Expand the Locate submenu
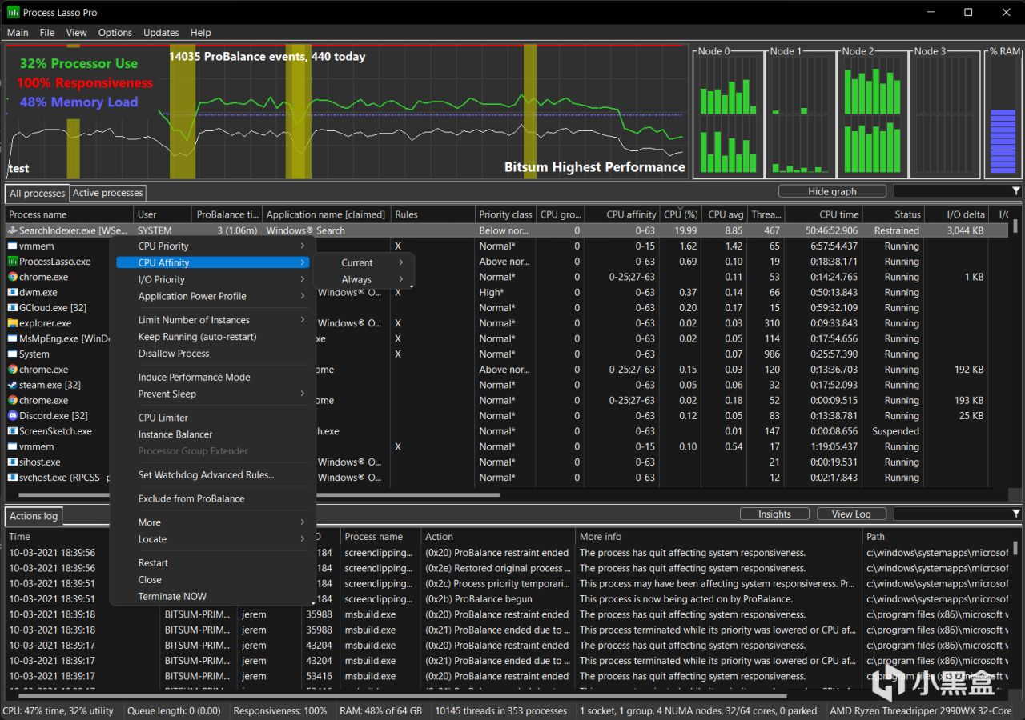 tap(212, 539)
